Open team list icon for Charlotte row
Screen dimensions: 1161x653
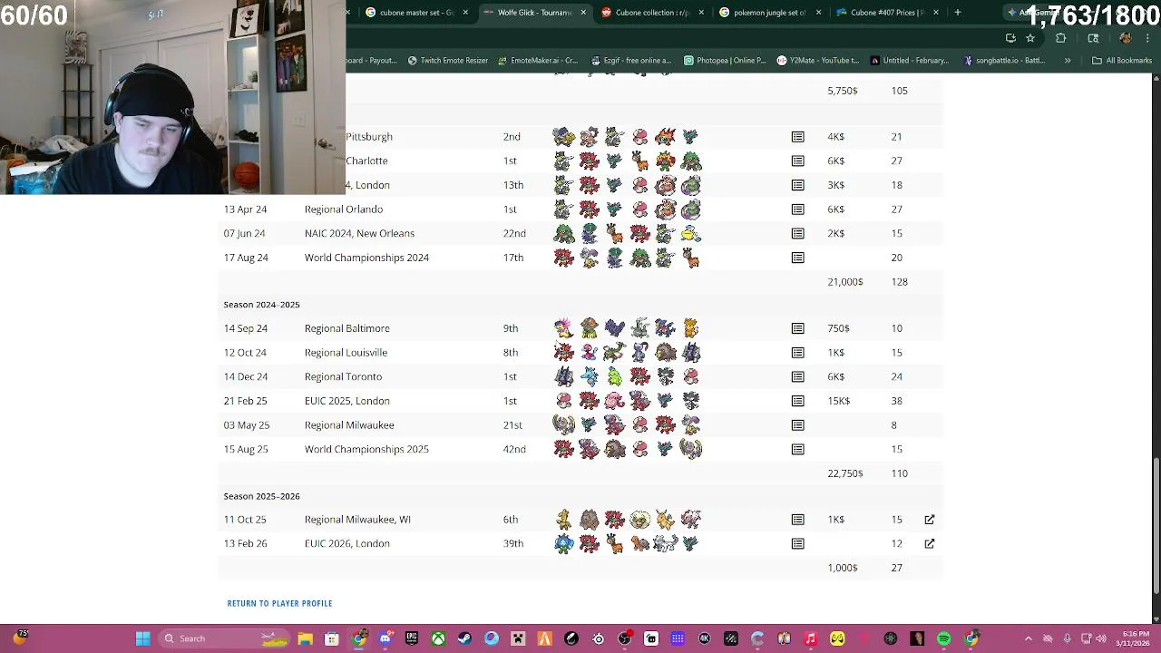tap(797, 161)
